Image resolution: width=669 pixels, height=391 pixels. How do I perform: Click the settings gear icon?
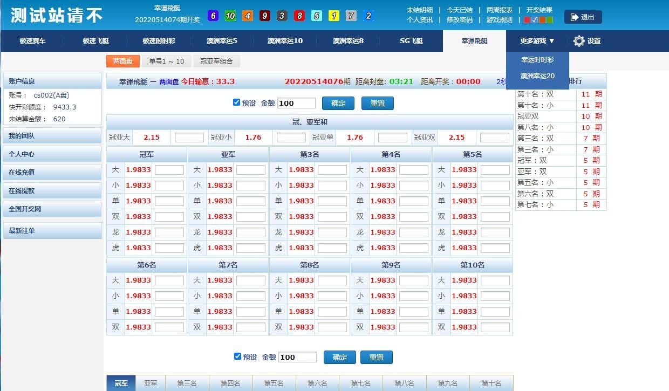(579, 41)
